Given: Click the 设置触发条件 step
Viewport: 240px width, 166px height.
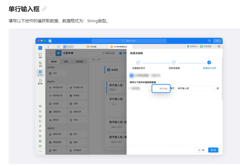Looking at the screenshot, I should (x=139, y=65).
